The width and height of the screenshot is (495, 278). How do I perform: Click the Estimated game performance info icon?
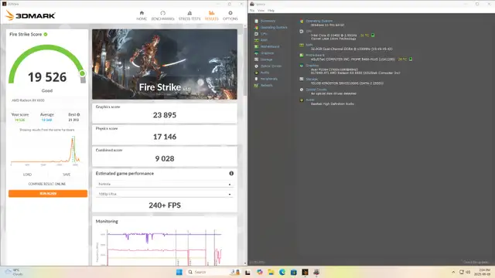click(231, 173)
